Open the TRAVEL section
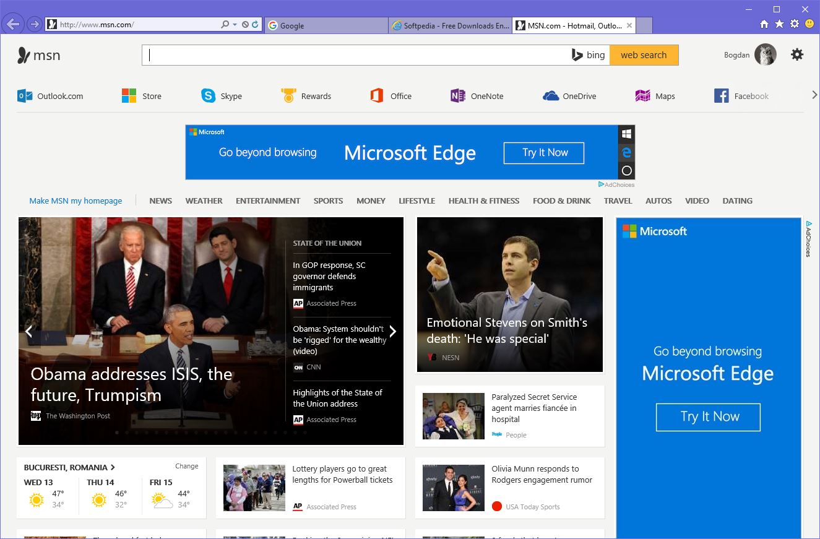Image resolution: width=820 pixels, height=539 pixels. click(618, 201)
